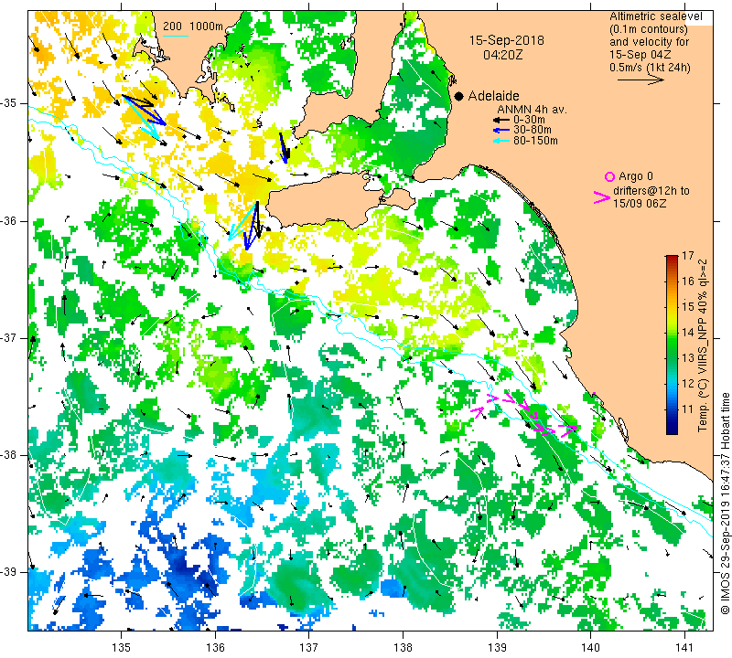732x658 pixels.
Task: Click the 15-Sep-2018 date label
Action: [x=507, y=40]
